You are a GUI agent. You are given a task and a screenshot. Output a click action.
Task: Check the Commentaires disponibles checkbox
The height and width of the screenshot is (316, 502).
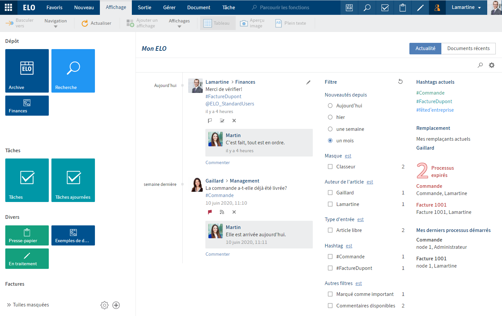(330, 306)
